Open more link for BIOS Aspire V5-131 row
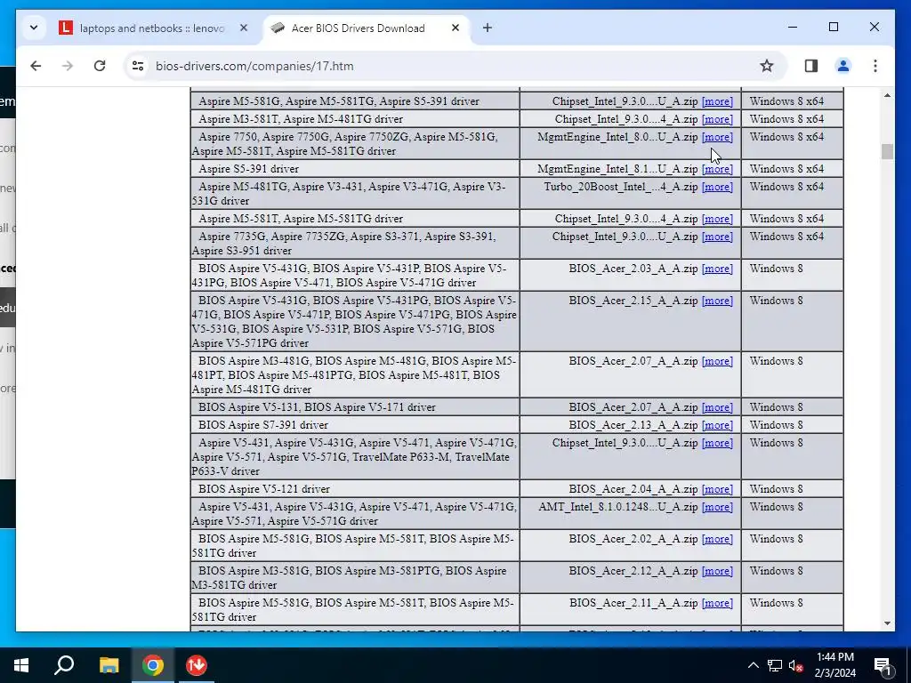The height and width of the screenshot is (683, 911). pos(717,407)
